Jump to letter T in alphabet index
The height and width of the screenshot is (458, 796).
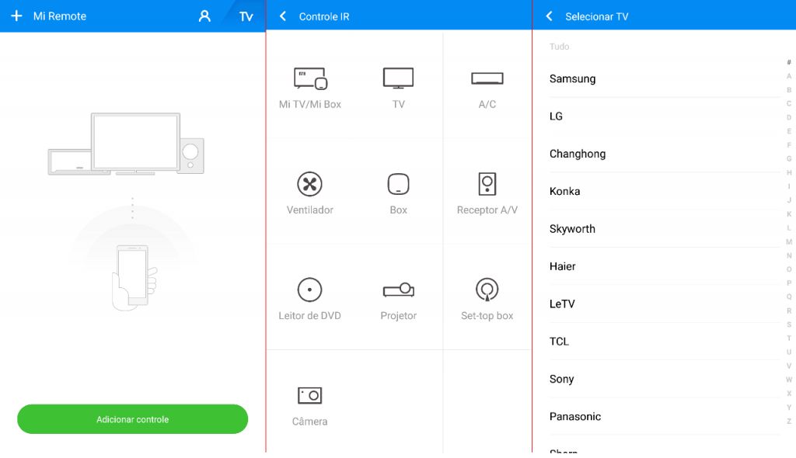(789, 338)
